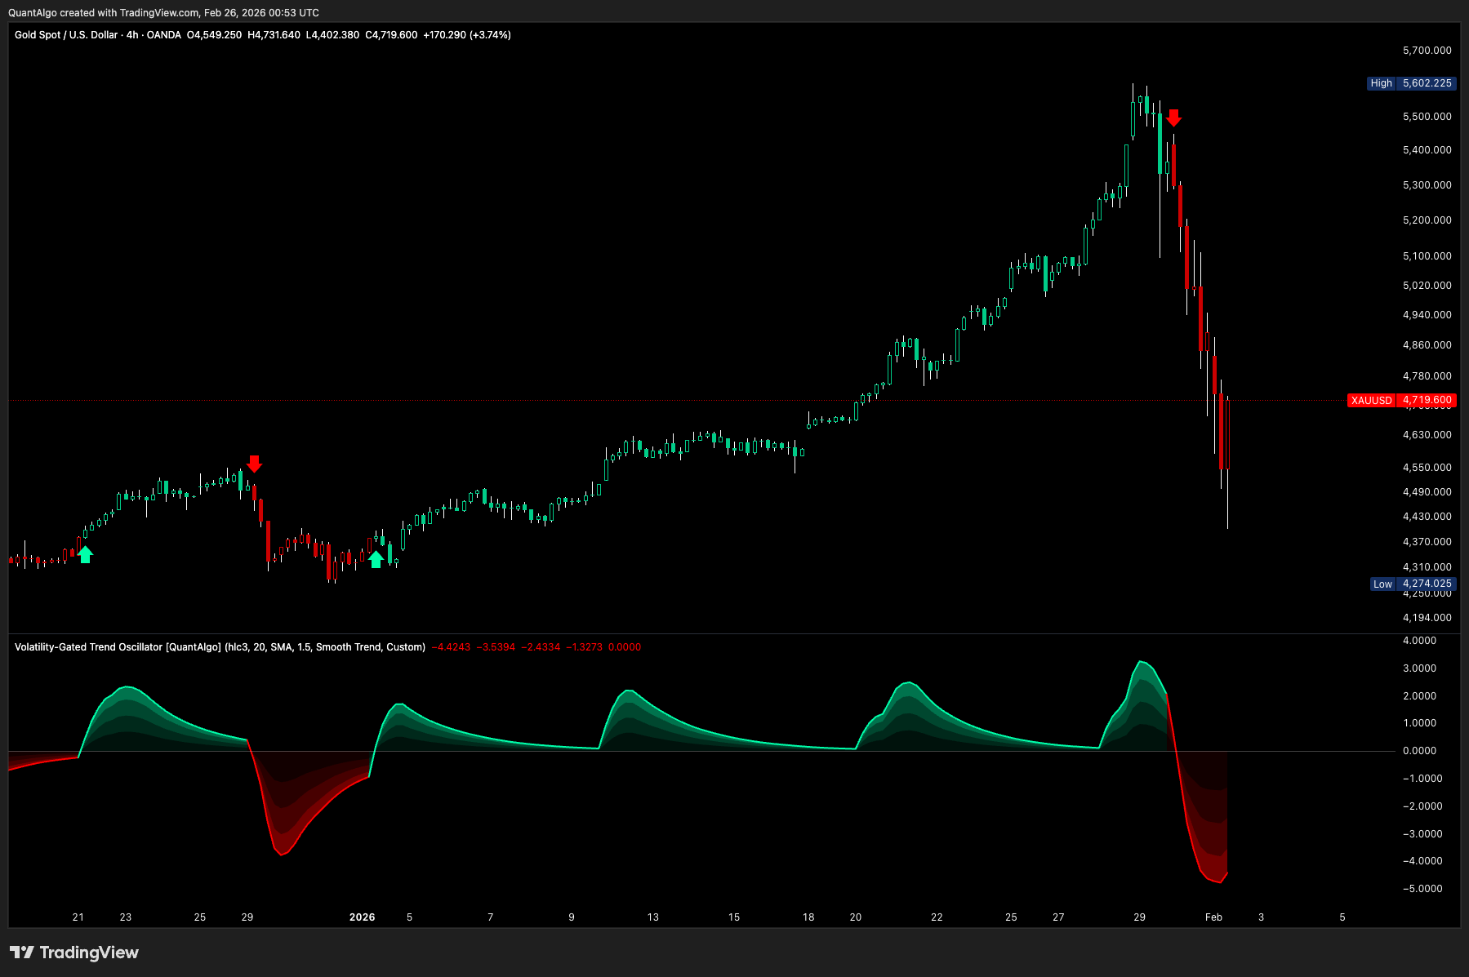Click the oscillator value -4.4243
The image size is (1469, 977).
click(x=452, y=647)
